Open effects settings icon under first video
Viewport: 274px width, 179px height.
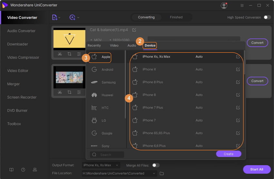click(79, 54)
